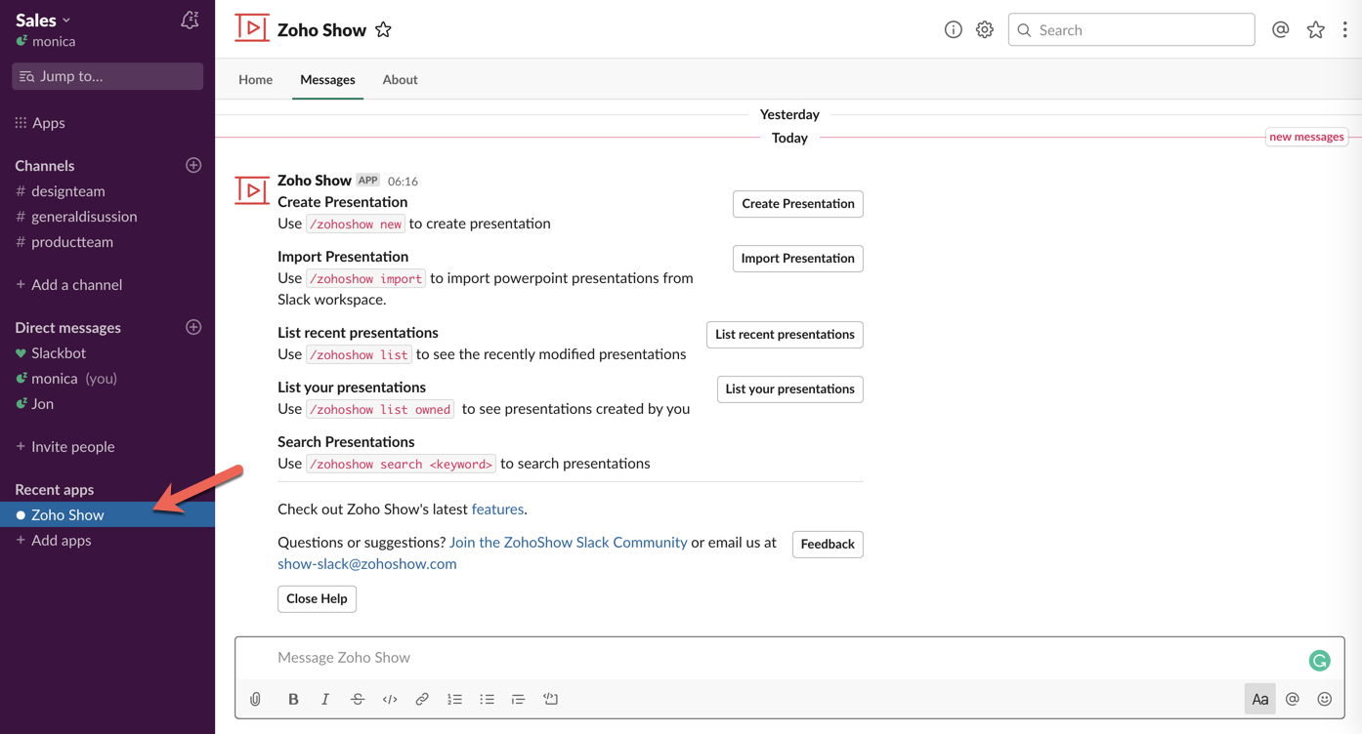
Task: Insert a link in the message
Action: pos(422,699)
